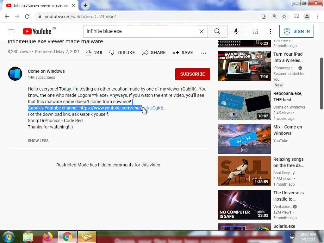
Task: Open Windows Explorer from taskbar
Action: point(28,237)
